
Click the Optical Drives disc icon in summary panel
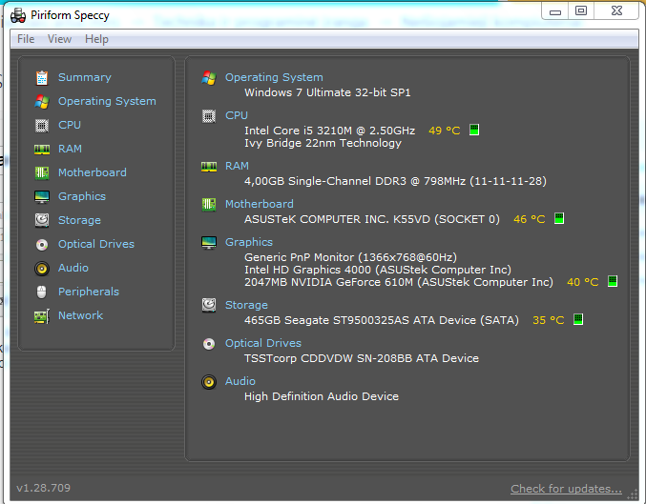click(209, 344)
